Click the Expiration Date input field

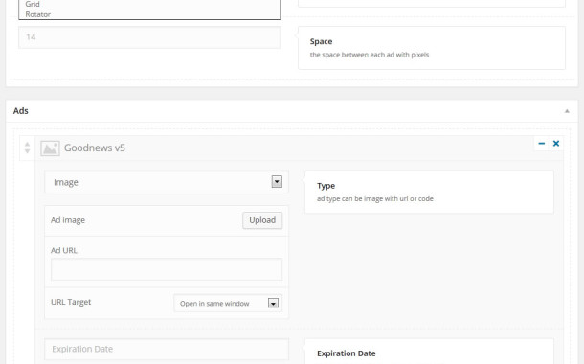point(167,349)
